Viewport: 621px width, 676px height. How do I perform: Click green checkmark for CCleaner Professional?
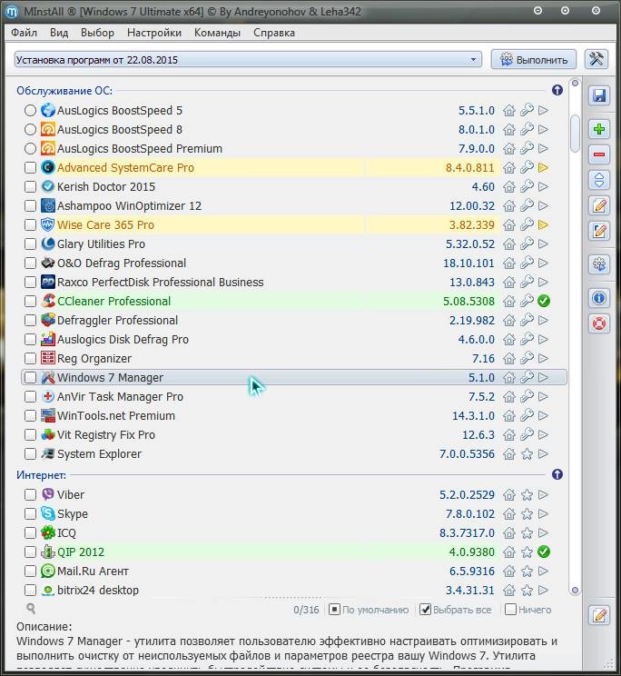click(x=544, y=301)
